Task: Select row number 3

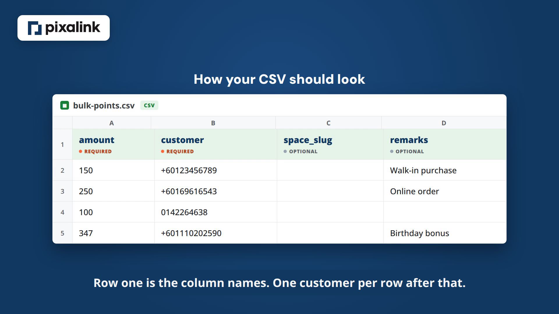Action: coord(62,191)
